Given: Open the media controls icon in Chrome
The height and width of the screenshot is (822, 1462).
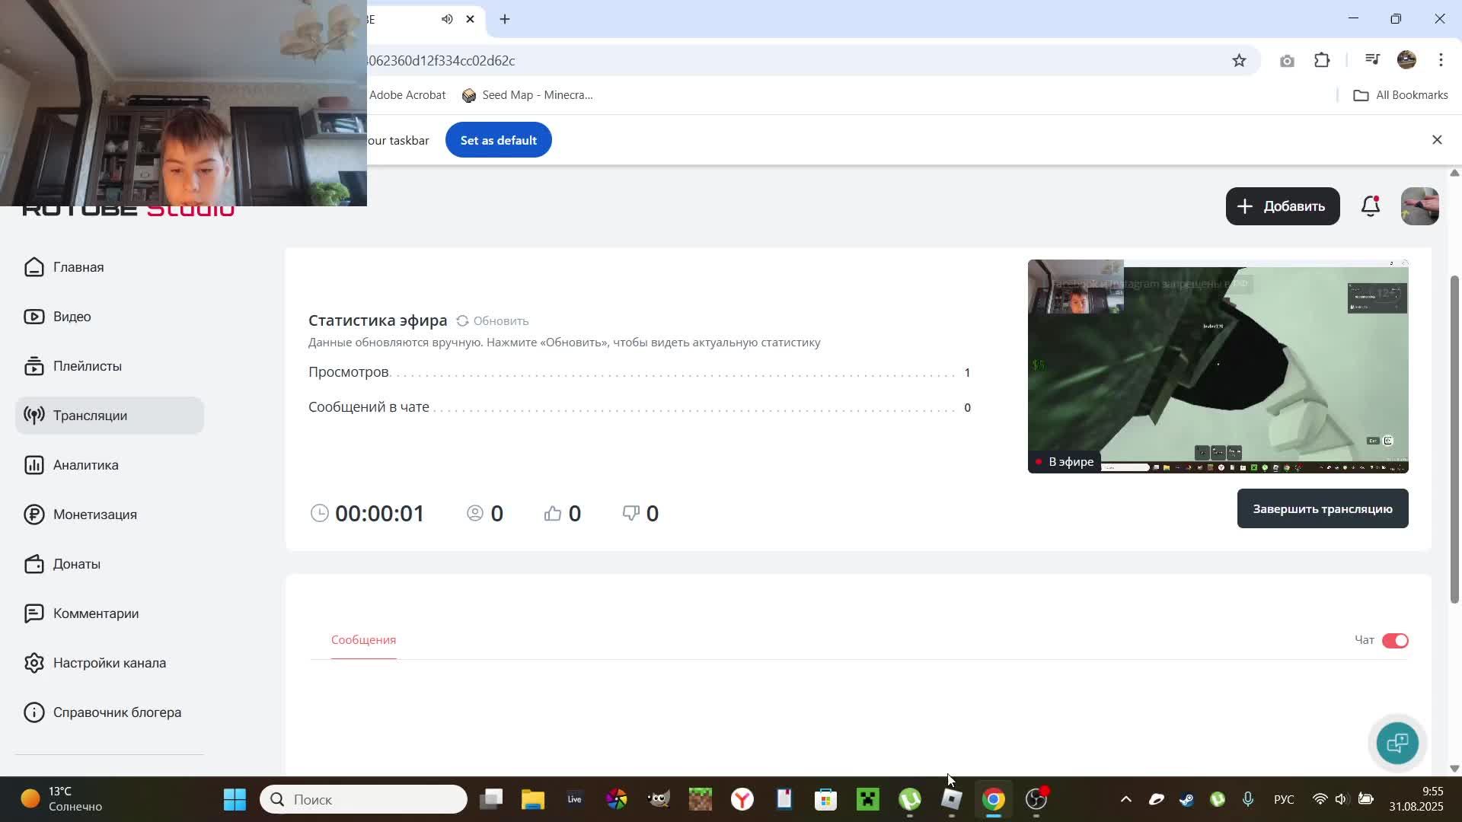Looking at the screenshot, I should (x=1372, y=59).
